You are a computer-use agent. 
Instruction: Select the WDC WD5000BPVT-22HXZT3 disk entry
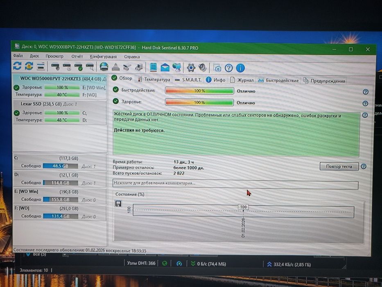click(60, 87)
